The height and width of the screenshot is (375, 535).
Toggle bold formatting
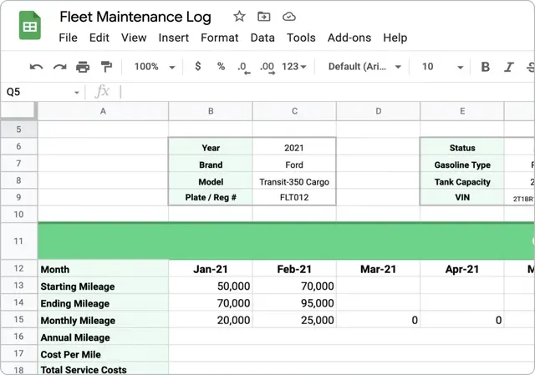[485, 67]
